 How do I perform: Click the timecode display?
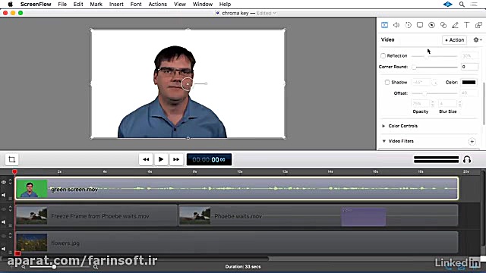click(x=209, y=159)
